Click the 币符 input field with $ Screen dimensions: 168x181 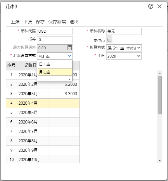[55, 40]
